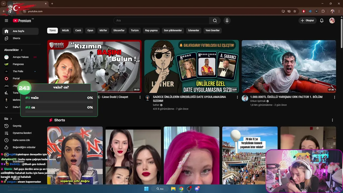
Task: Expand the Abonelikler section chevron
Action: pyautogui.click(x=22, y=50)
